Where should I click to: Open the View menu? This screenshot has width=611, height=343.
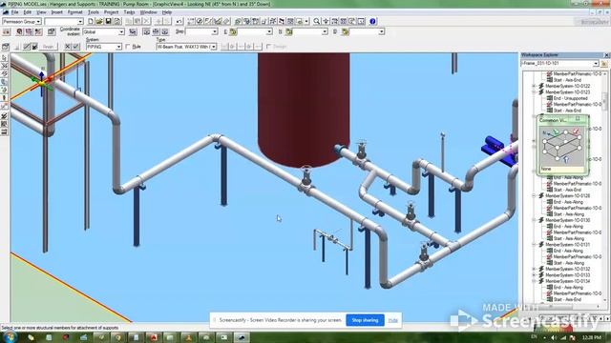click(41, 12)
